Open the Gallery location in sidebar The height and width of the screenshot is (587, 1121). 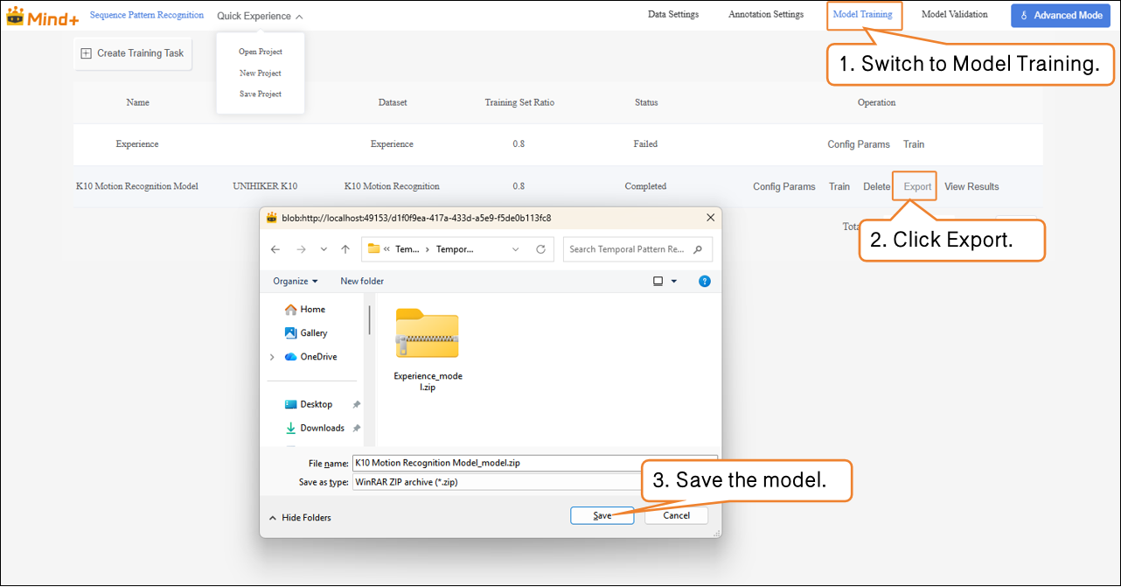[x=312, y=332]
